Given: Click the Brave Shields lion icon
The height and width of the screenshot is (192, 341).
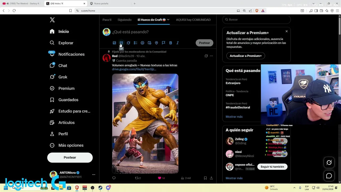Looking at the screenshot, I should coord(257,11).
